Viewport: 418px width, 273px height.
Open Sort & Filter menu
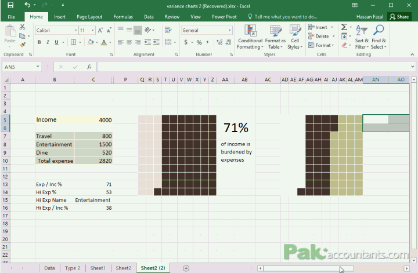tap(362, 37)
